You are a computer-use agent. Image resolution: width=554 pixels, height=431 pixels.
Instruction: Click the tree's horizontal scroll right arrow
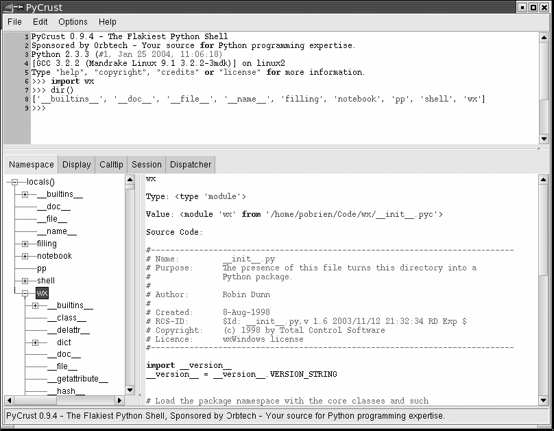click(119, 400)
